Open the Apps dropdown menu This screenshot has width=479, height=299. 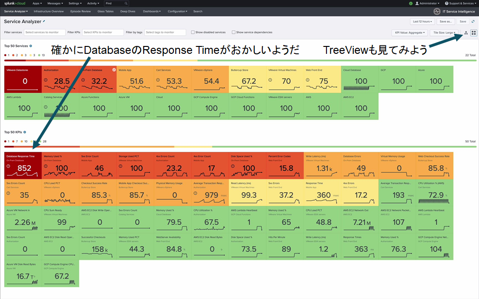click(37, 3)
